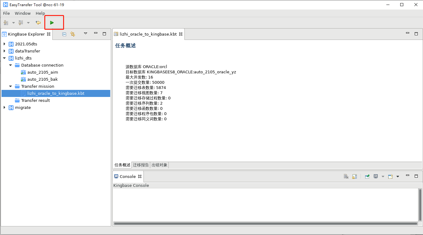Viewport: 423px width, 235px height.
Task: Select the lizhi_oracle_to_kingbase.kbt editor tab
Action: tap(148, 34)
